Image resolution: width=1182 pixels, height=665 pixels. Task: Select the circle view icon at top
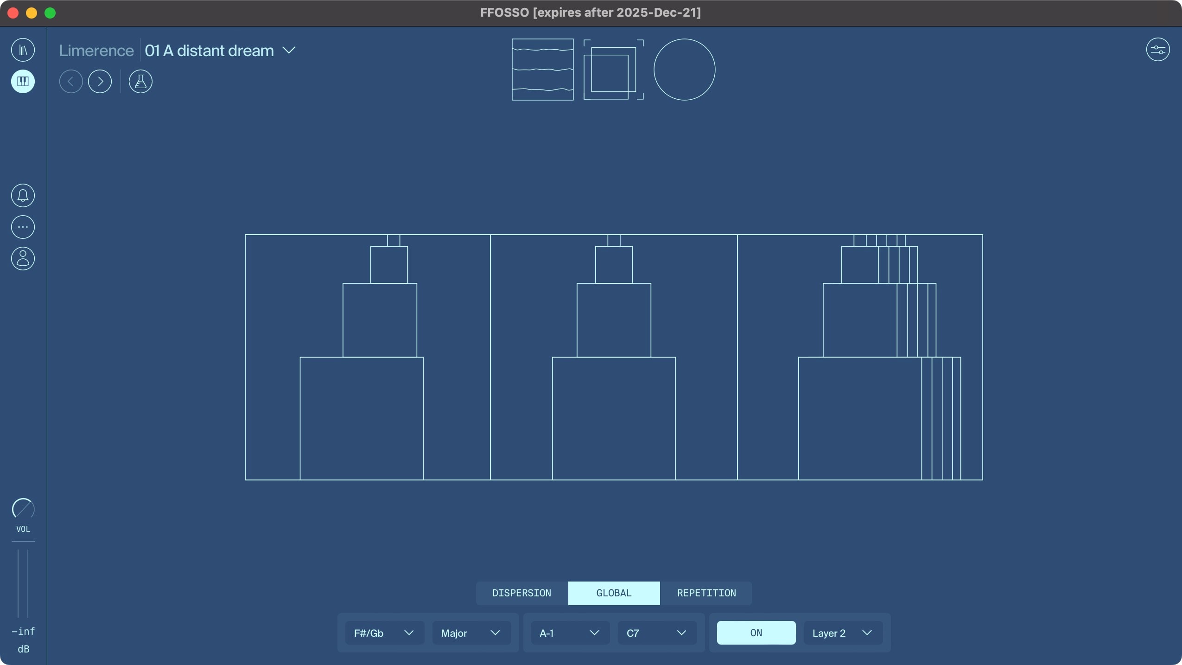coord(684,69)
